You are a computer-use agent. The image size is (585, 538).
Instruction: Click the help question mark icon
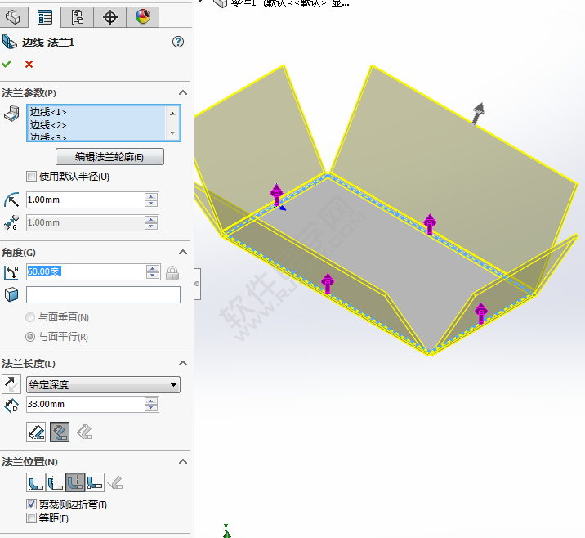click(x=178, y=42)
